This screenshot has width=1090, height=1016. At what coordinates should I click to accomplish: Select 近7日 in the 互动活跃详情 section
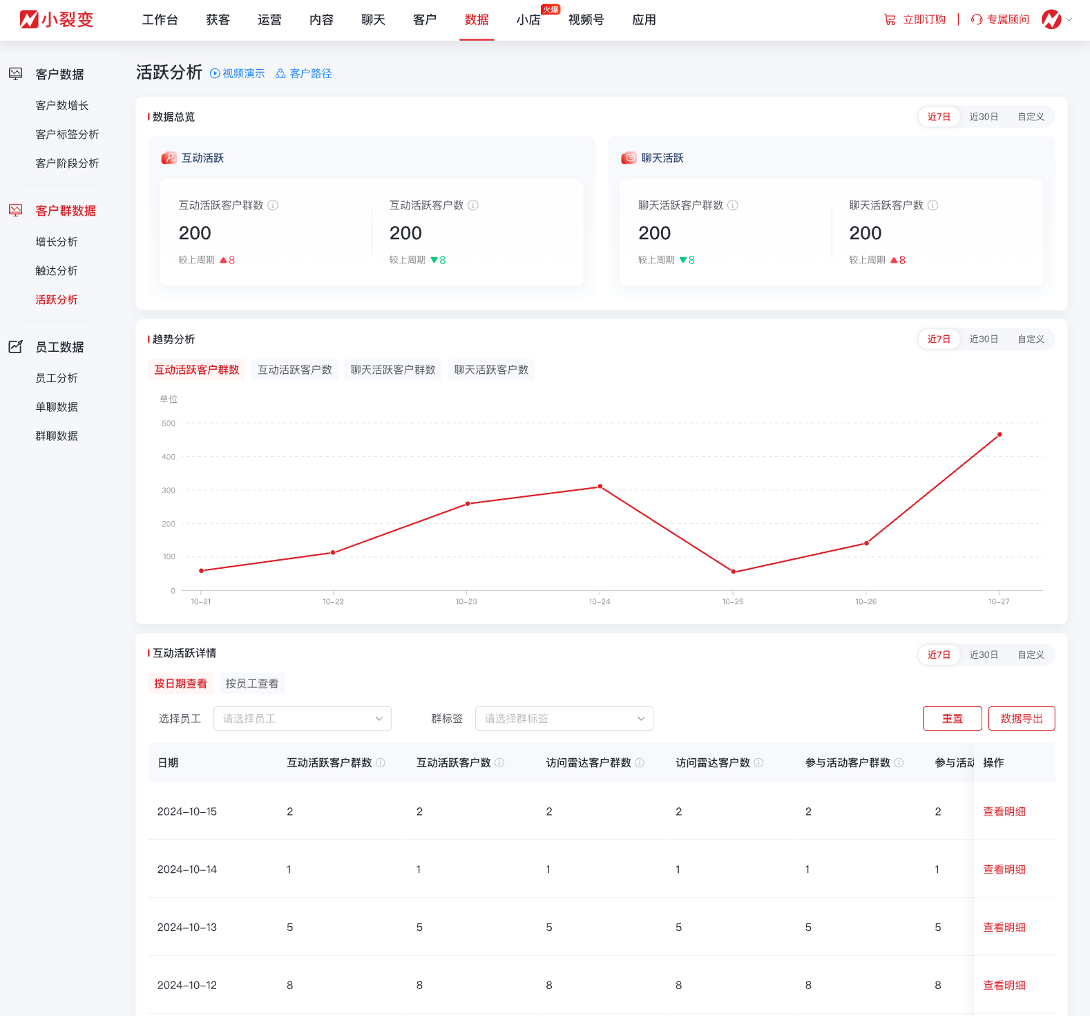[x=939, y=655]
